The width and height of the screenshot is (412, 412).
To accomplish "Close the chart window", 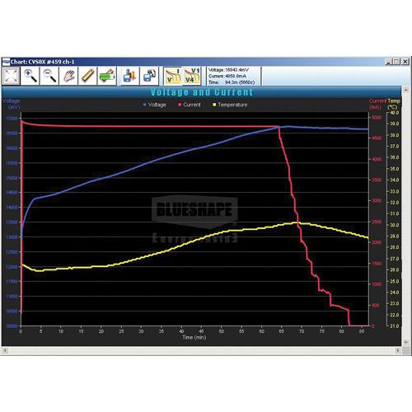I will [405, 62].
